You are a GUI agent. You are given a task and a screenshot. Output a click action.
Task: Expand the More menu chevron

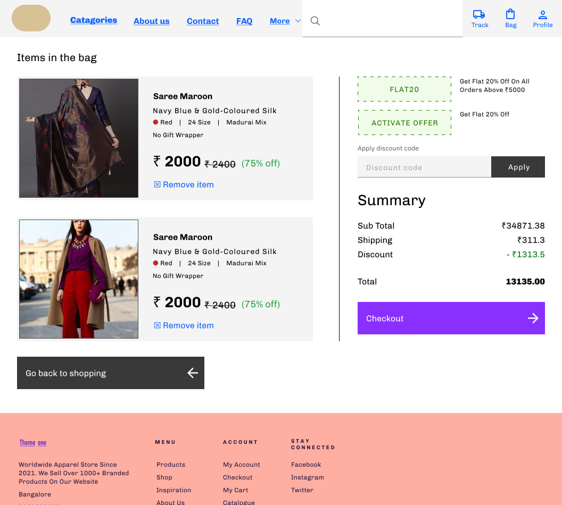pyautogui.click(x=298, y=21)
